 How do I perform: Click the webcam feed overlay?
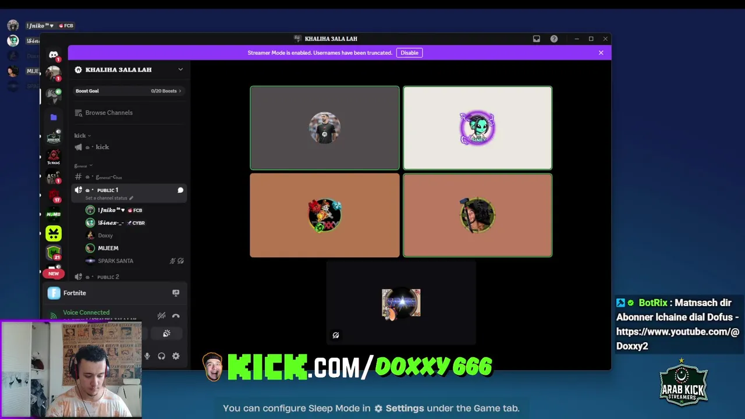tap(70, 369)
